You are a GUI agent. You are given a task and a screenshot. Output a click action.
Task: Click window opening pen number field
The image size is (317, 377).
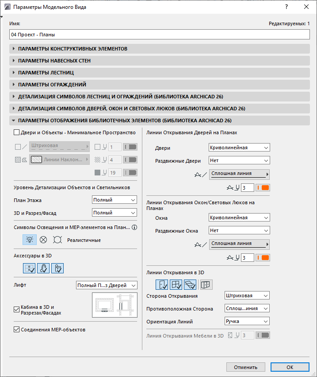(248, 258)
